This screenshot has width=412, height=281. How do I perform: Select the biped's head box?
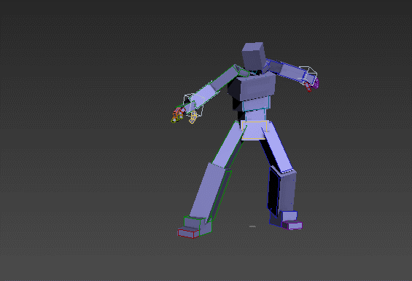(x=254, y=55)
